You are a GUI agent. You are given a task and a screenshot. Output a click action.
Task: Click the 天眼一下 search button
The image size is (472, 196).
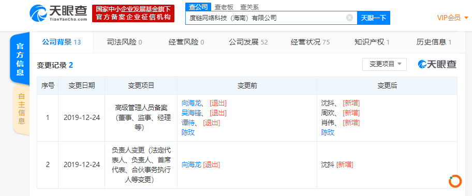point(374,18)
